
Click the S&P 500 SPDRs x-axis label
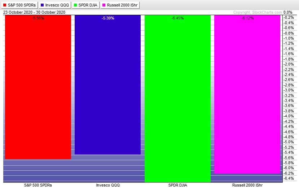[x=38, y=185]
